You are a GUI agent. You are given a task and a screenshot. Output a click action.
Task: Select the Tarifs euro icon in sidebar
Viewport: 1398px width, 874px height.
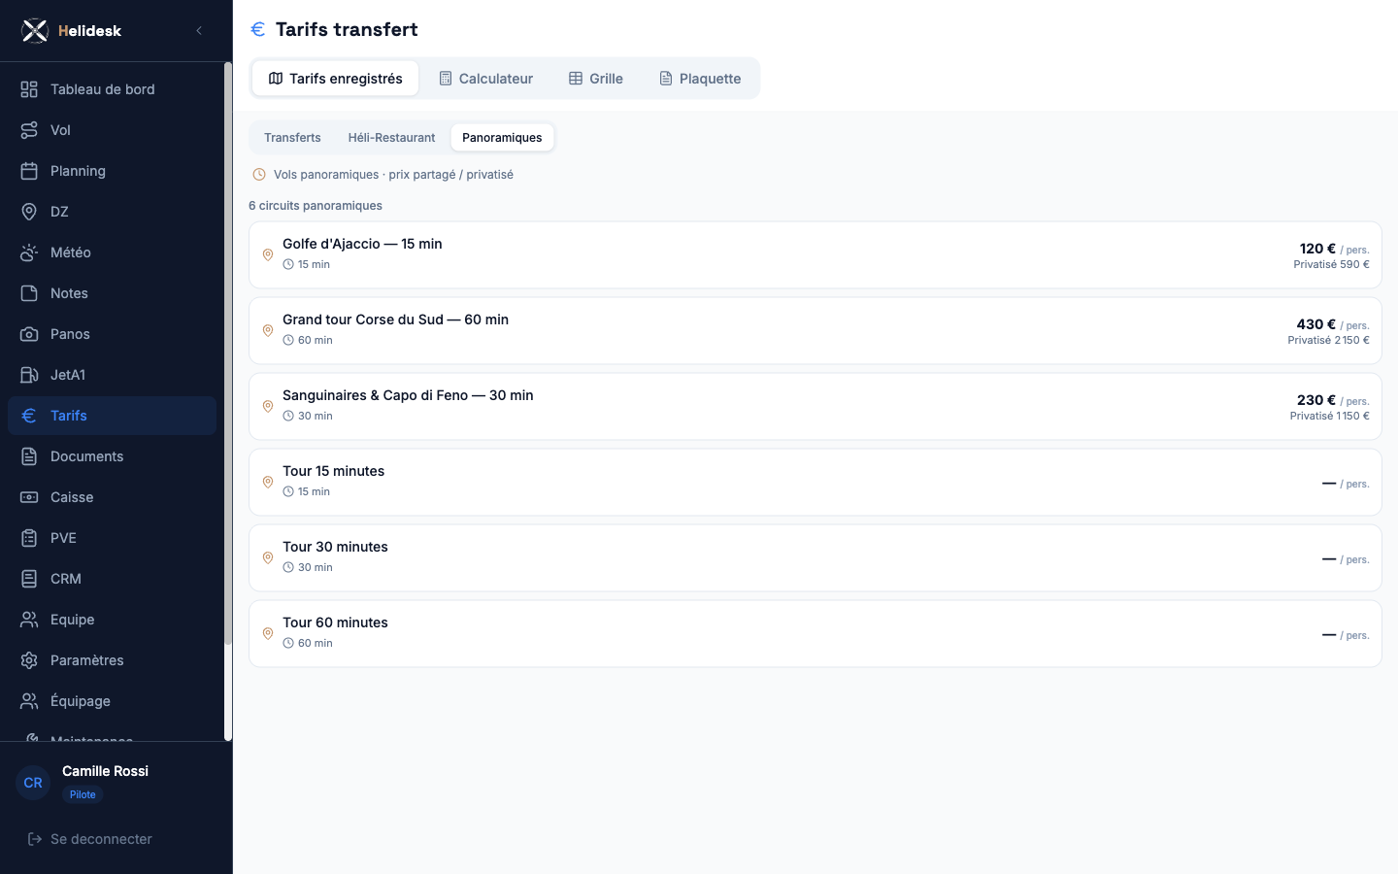click(29, 416)
